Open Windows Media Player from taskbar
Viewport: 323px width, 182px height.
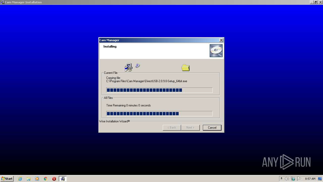(x=37, y=179)
